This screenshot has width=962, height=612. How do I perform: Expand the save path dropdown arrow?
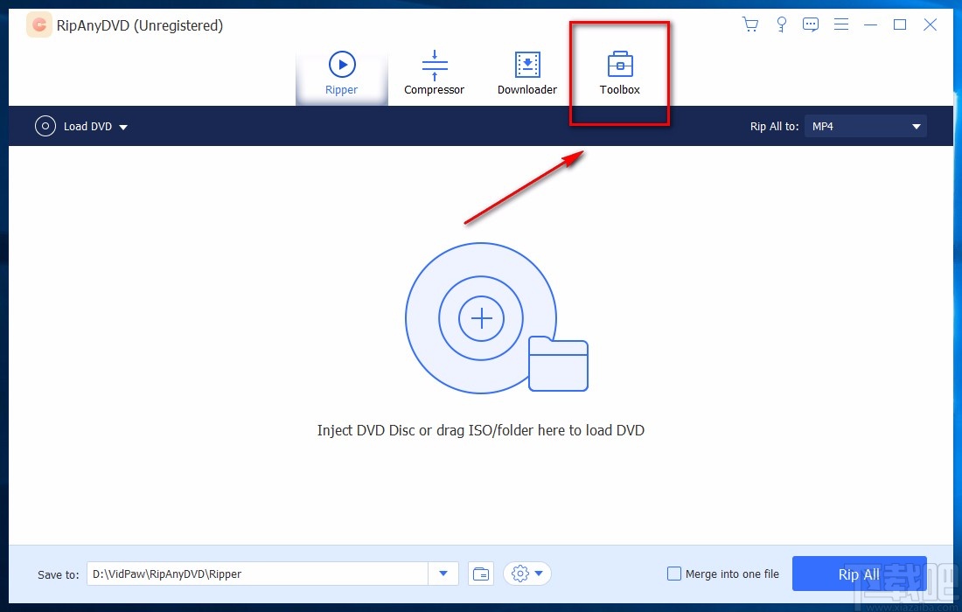[x=443, y=574]
